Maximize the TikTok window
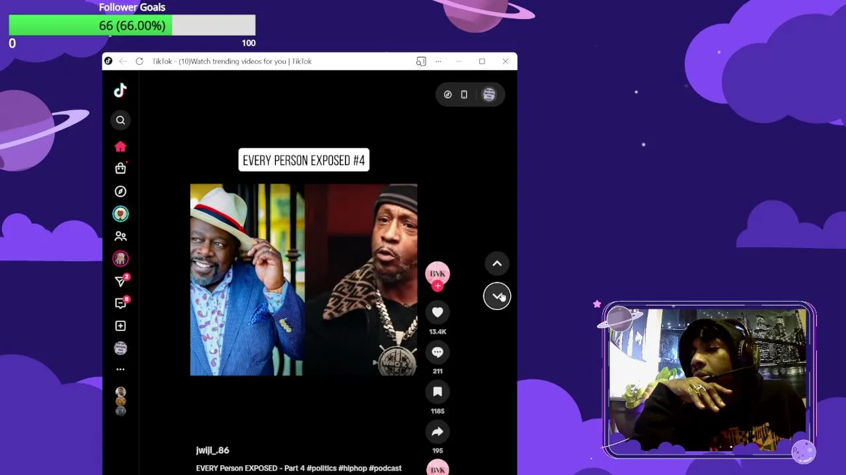This screenshot has height=475, width=846. (482, 61)
